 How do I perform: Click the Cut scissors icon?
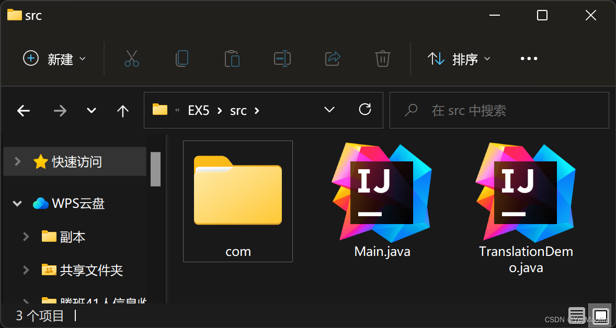132,59
